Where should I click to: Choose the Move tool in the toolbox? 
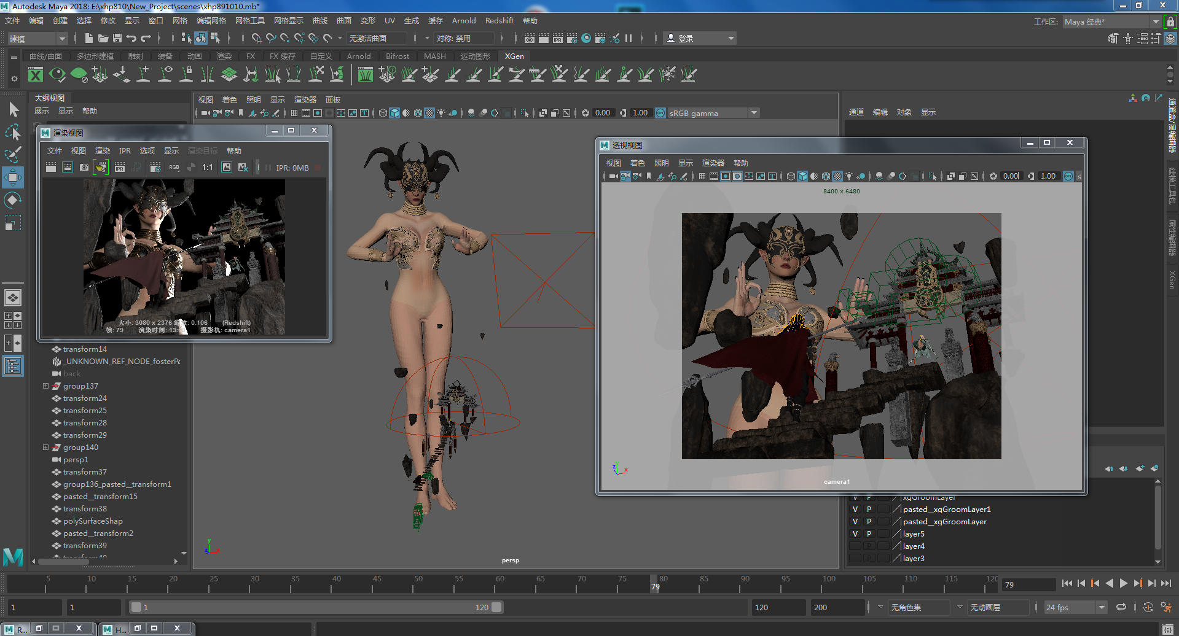coord(13,178)
